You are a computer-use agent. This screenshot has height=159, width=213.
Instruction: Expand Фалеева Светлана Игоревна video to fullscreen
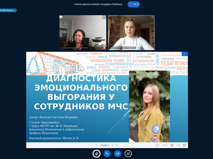[153, 17]
